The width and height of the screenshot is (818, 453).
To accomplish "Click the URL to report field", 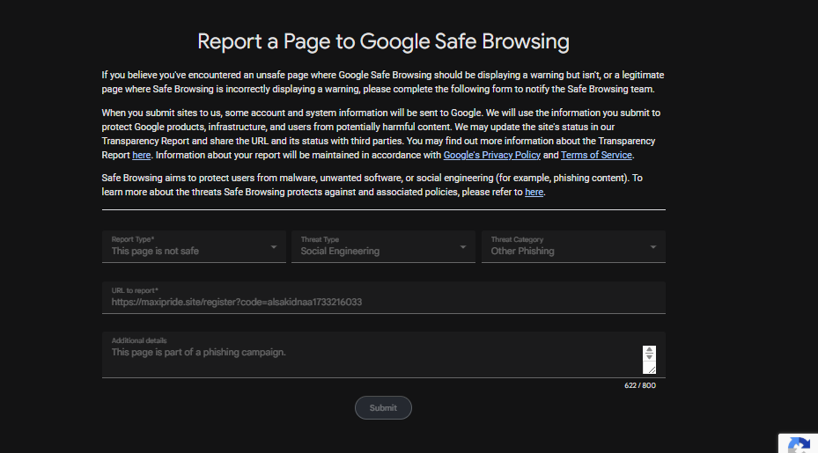I will [x=383, y=297].
